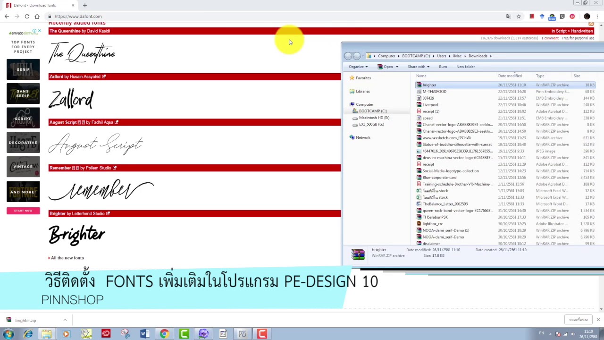Expand the Share with dropdown

tap(418, 67)
